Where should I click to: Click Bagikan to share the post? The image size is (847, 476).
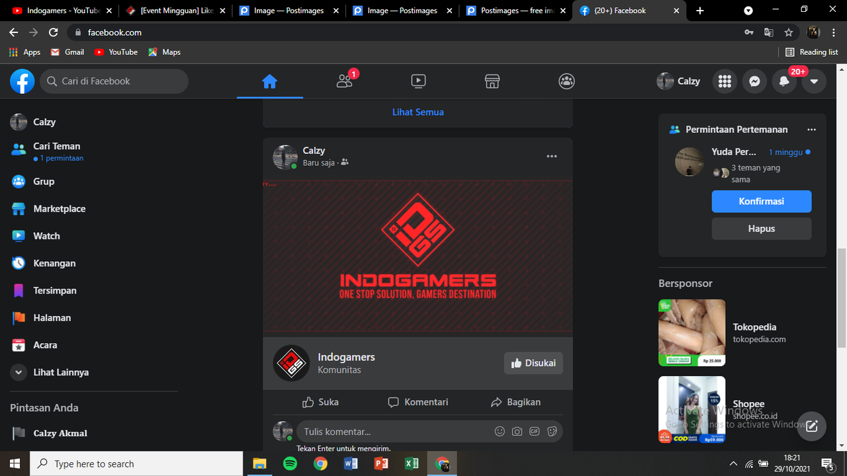coord(515,402)
